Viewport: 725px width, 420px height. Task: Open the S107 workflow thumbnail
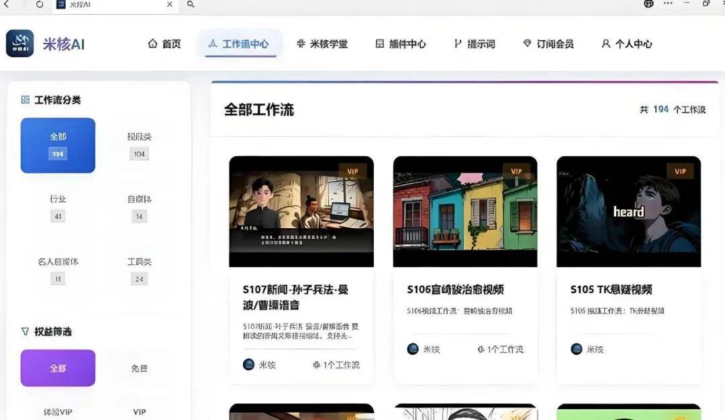(x=301, y=211)
